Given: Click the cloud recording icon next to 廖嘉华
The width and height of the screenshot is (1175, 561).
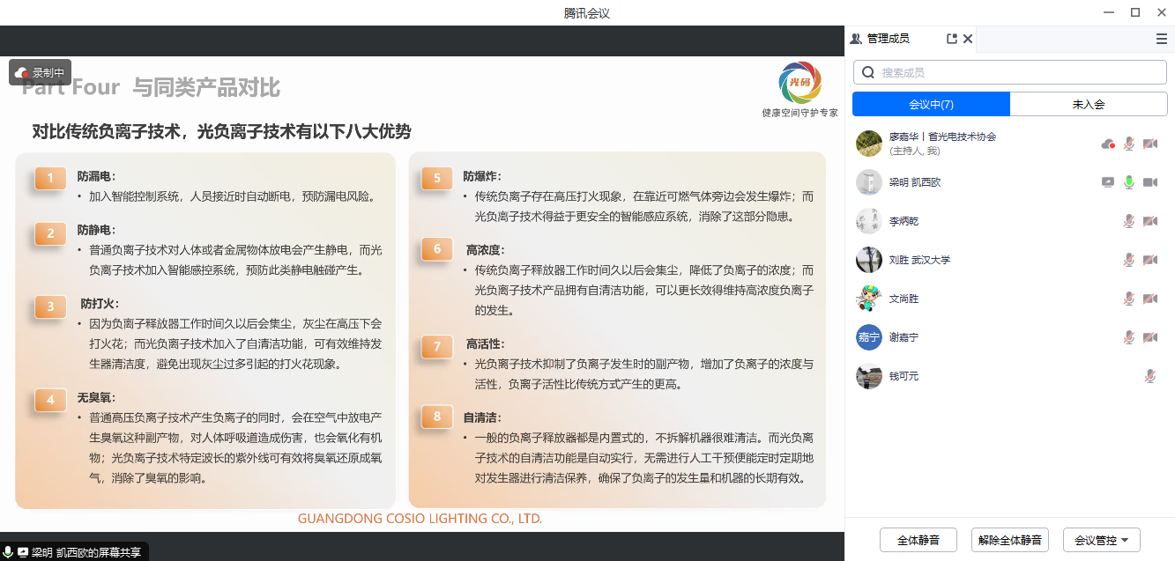Looking at the screenshot, I should click(1108, 143).
